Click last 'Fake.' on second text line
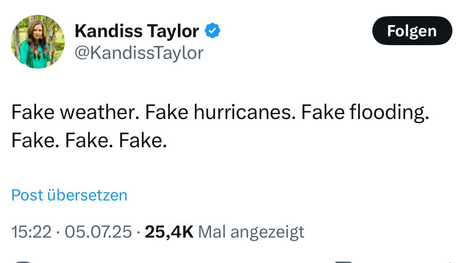The width and height of the screenshot is (473, 263). (x=143, y=140)
